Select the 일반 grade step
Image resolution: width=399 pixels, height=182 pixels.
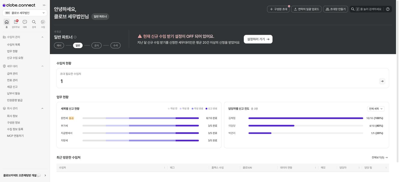pos(78,45)
